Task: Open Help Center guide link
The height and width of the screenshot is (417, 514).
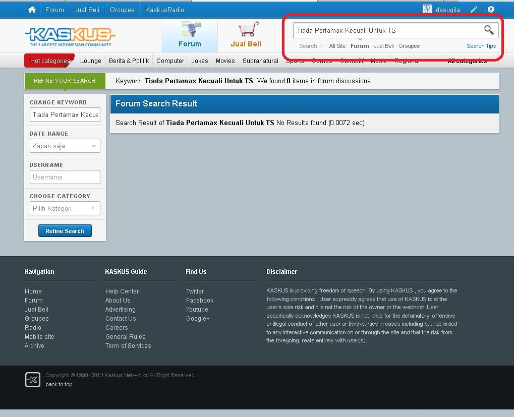Action: 122,291
